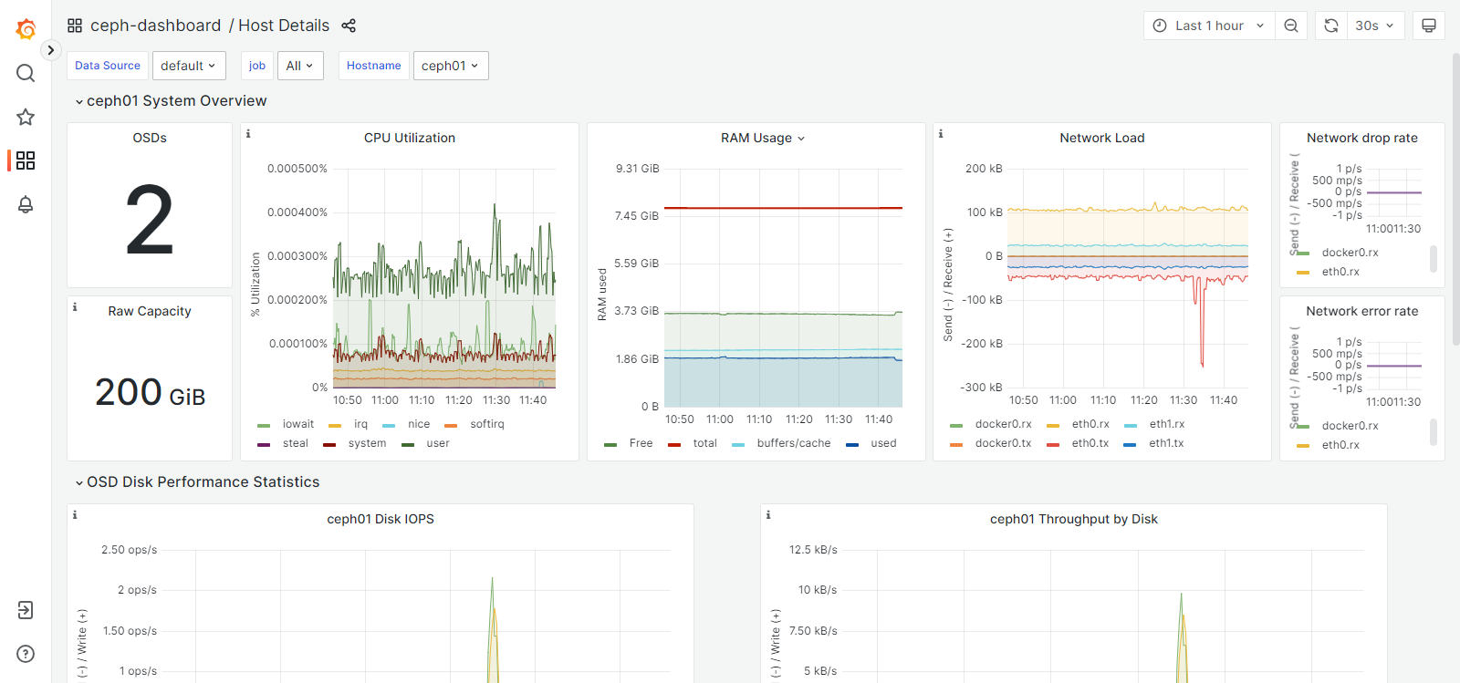
Task: Click the Host Details breadcrumb
Action: 284,26
